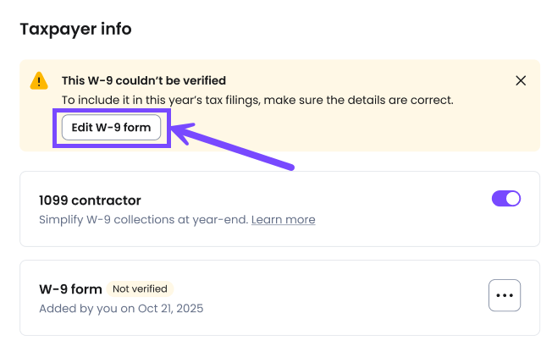Click the Not verified status badge

point(141,288)
